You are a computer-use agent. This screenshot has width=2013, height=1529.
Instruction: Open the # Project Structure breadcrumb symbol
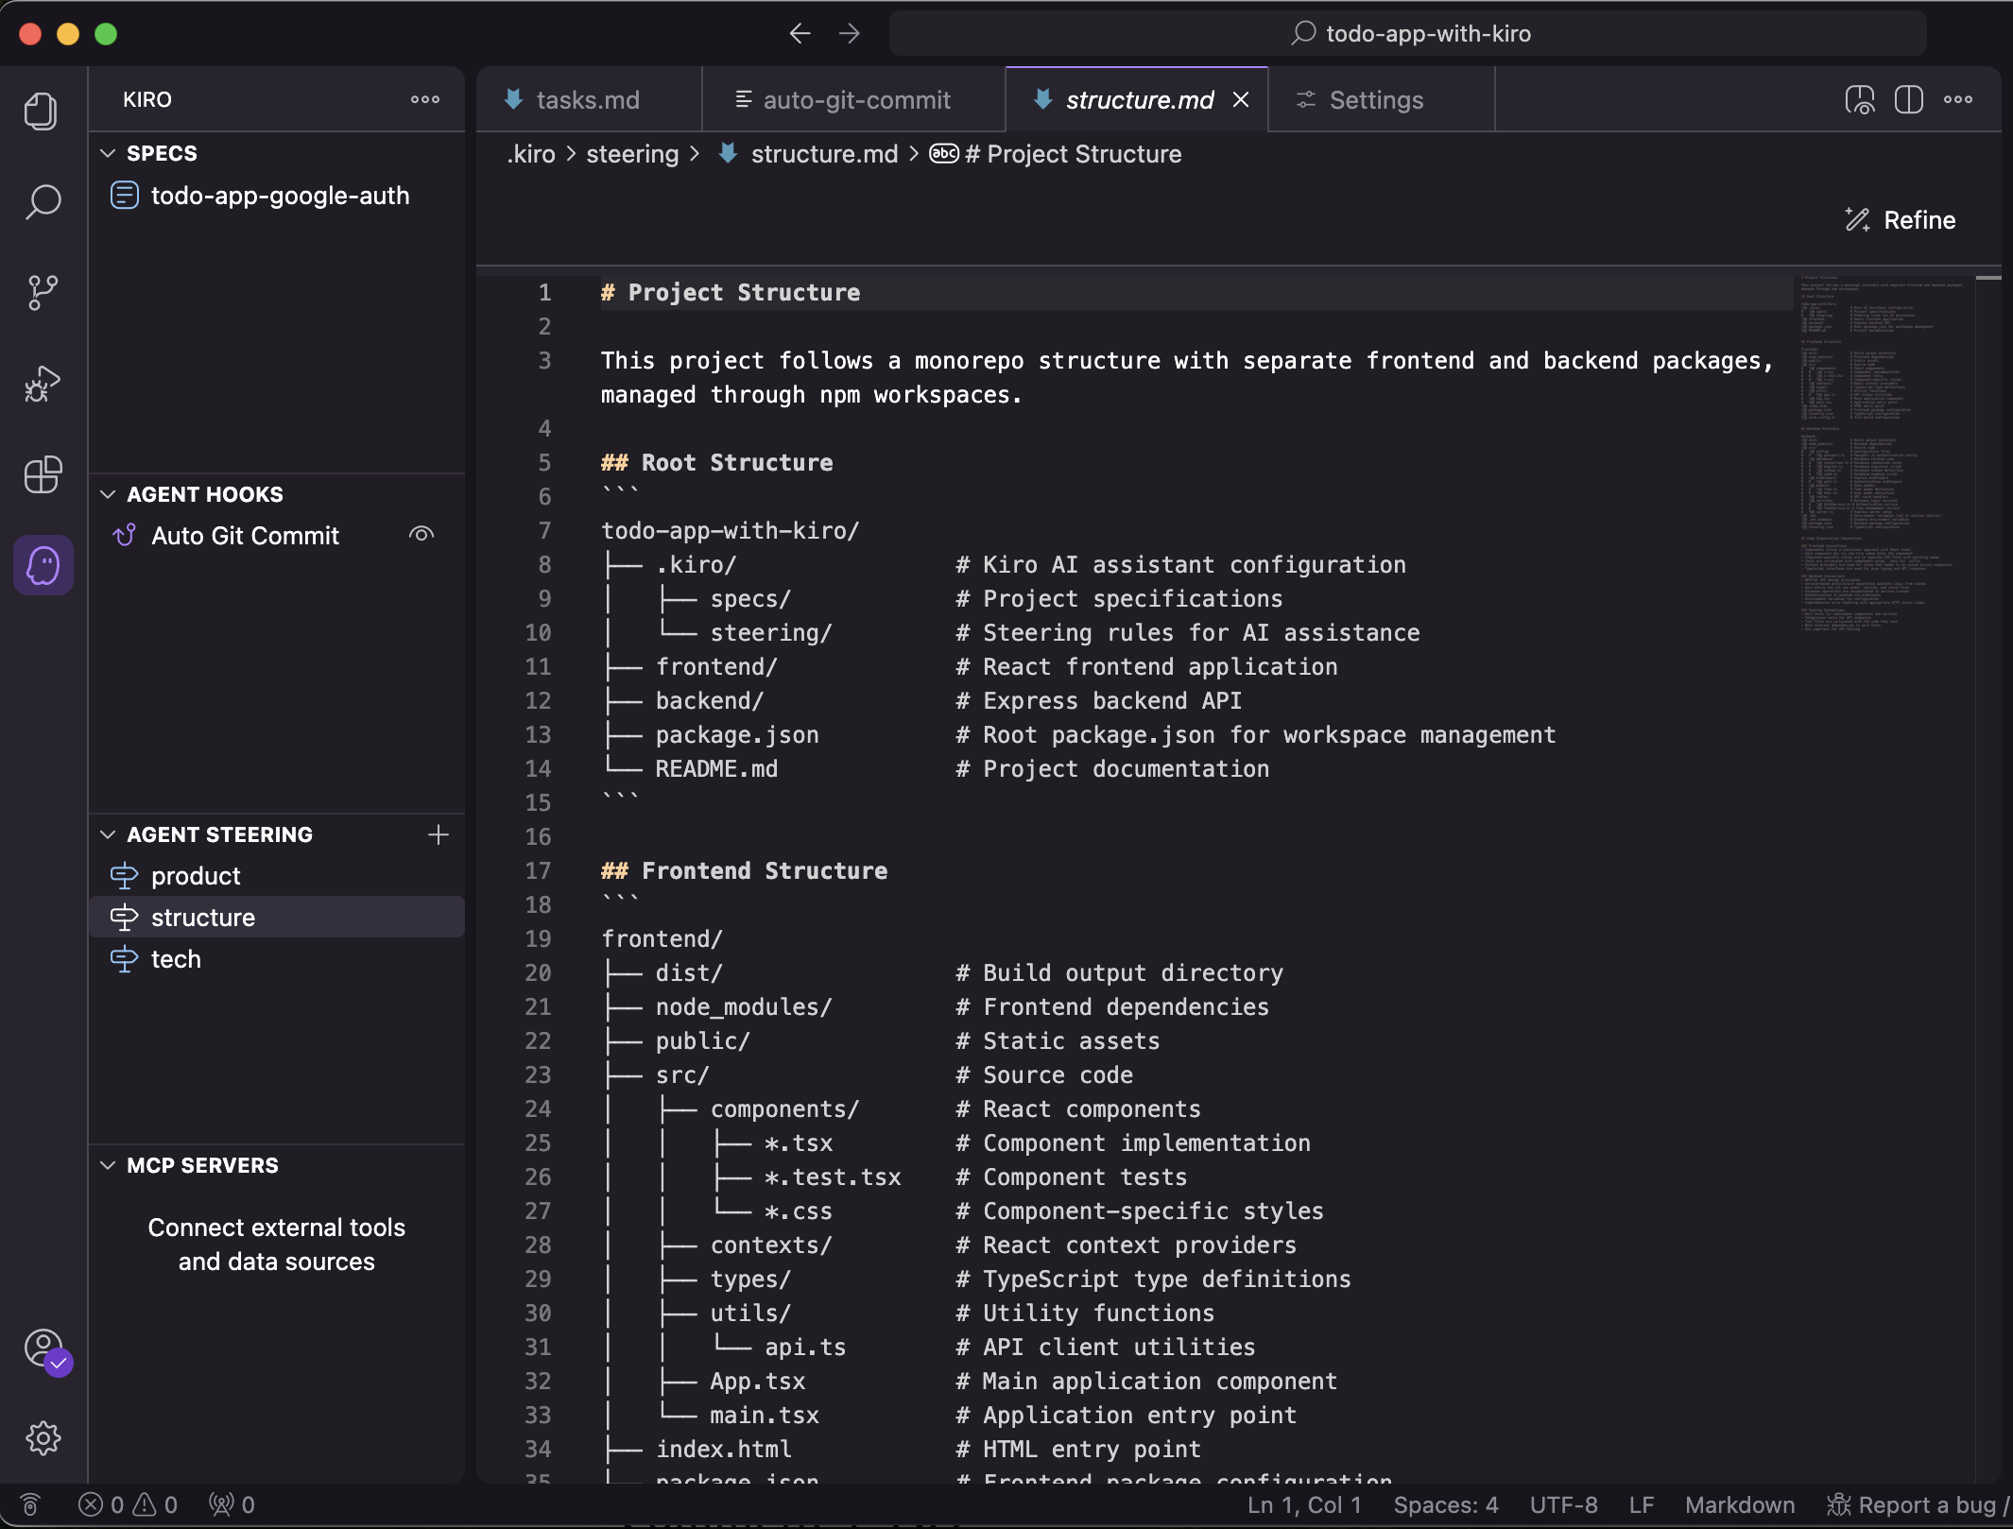point(1073,154)
